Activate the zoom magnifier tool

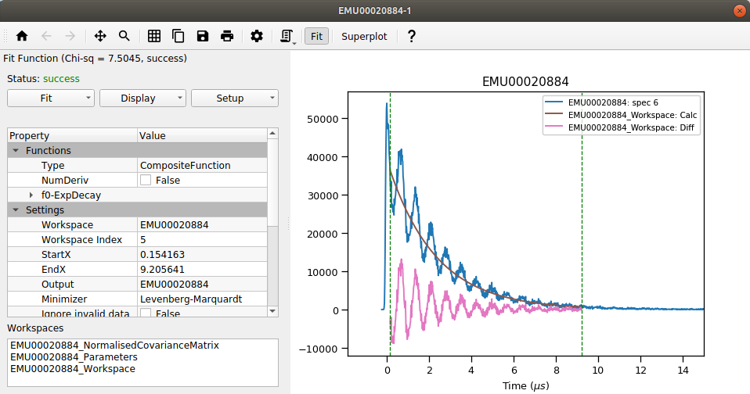point(124,36)
